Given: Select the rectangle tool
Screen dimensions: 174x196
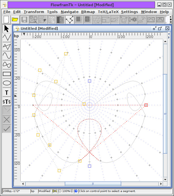Looking at the screenshot, I should (7, 74).
